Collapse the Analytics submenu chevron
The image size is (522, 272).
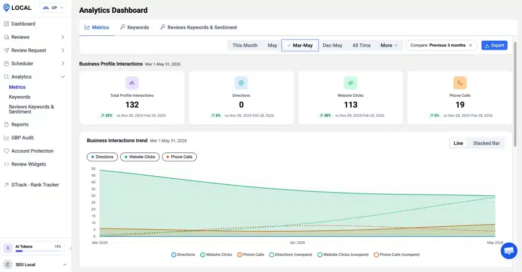pyautogui.click(x=63, y=77)
